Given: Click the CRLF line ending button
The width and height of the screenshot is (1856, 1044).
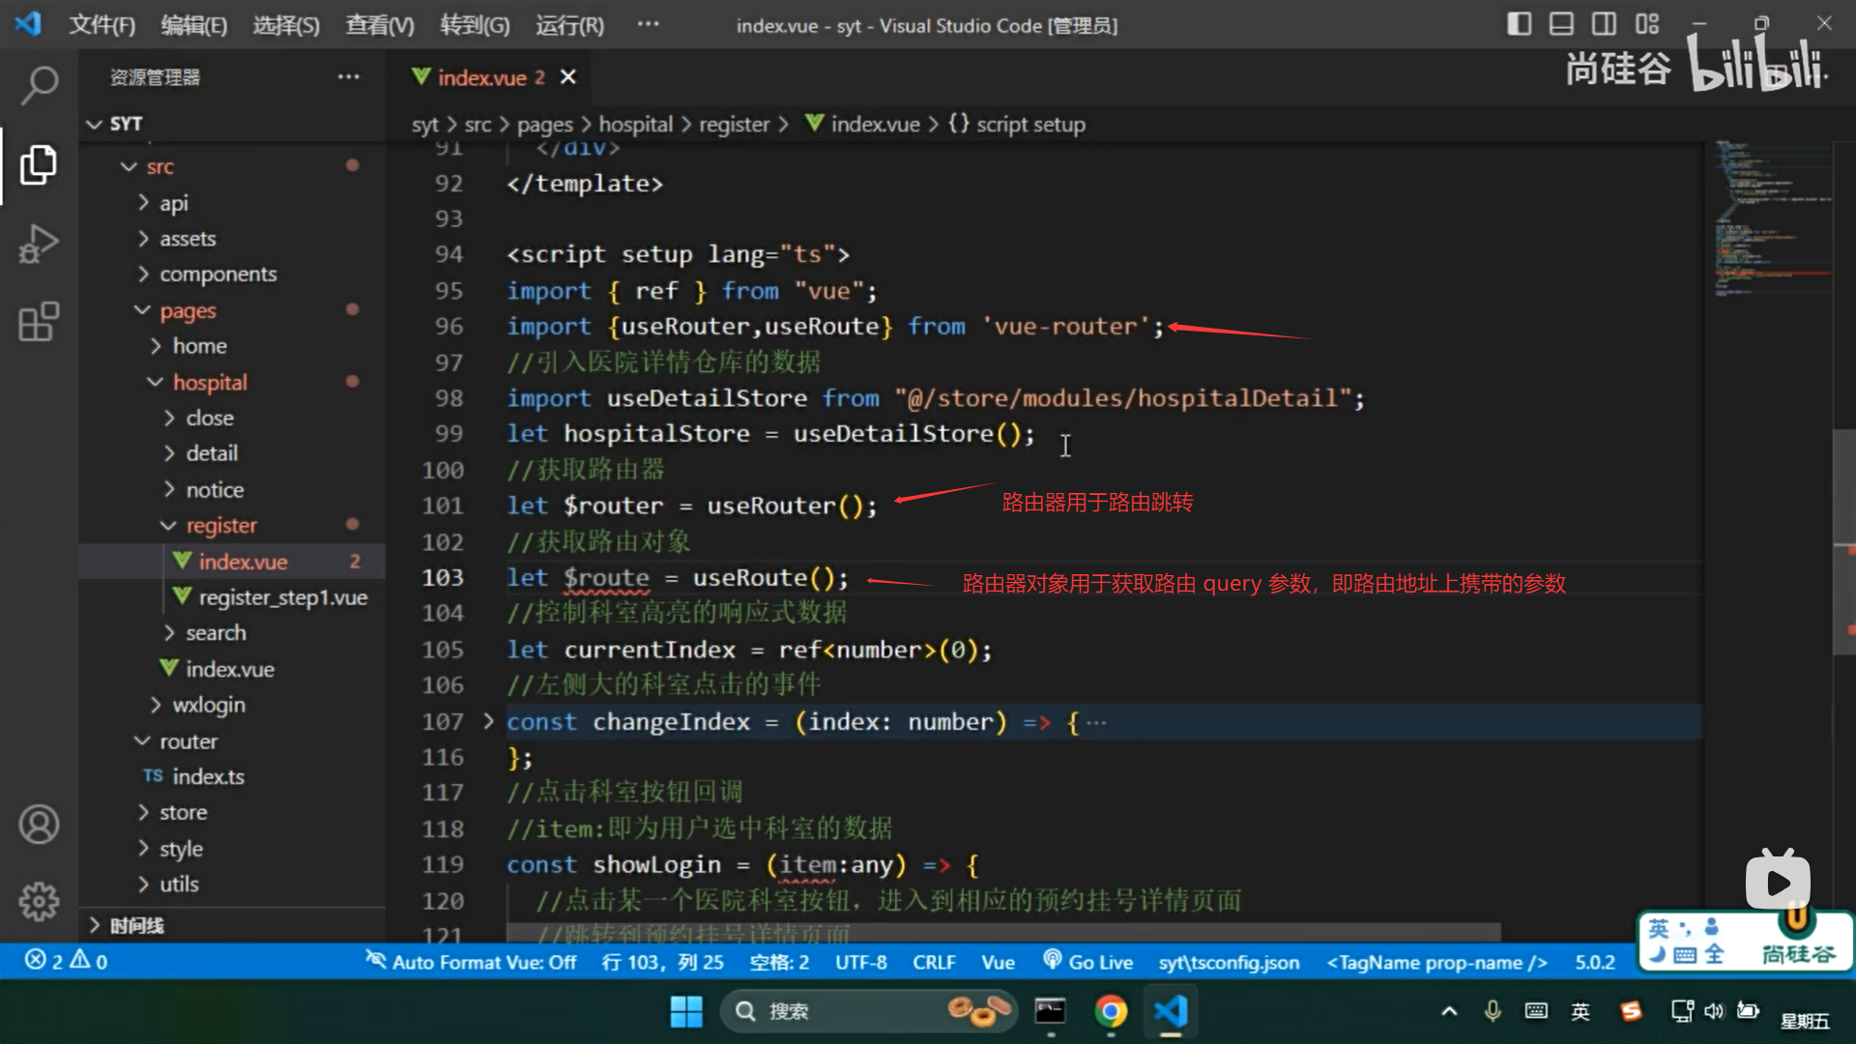Looking at the screenshot, I should pos(933,961).
